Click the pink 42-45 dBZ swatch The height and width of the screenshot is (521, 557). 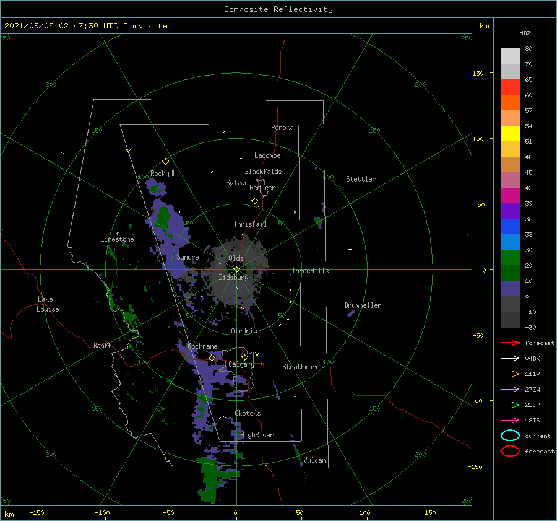click(510, 180)
